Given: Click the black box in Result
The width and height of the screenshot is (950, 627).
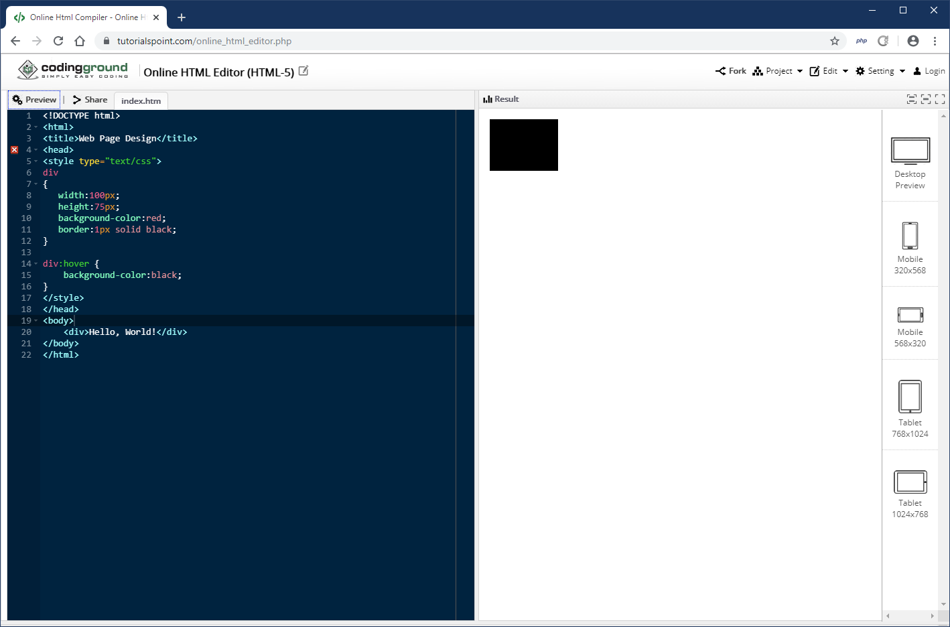Looking at the screenshot, I should pyautogui.click(x=524, y=145).
